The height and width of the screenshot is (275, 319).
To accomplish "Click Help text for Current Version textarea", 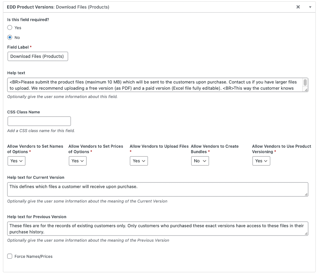I will pos(158,189).
